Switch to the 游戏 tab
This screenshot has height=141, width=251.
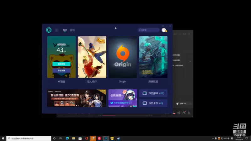tap(72, 30)
